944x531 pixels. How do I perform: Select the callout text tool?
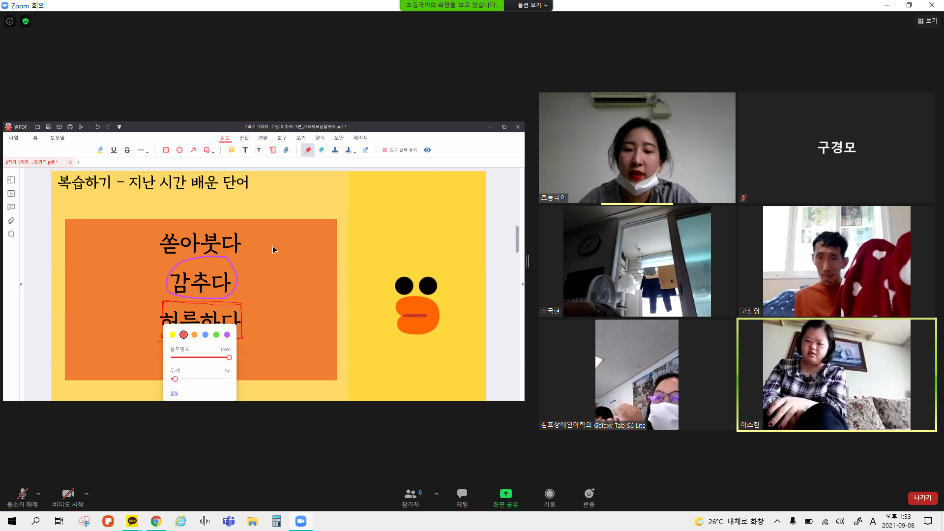click(272, 150)
